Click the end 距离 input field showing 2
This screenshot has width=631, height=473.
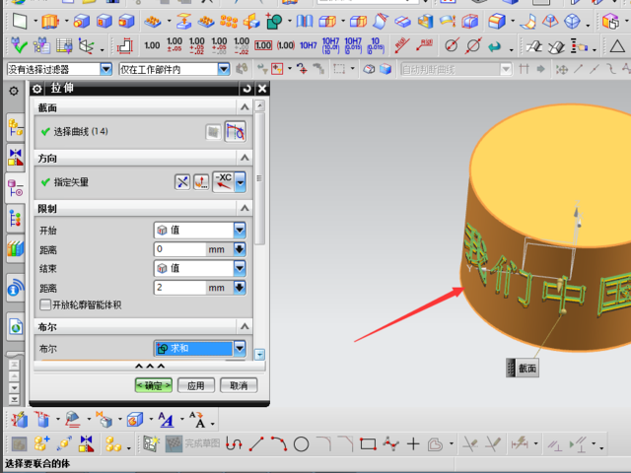179,288
